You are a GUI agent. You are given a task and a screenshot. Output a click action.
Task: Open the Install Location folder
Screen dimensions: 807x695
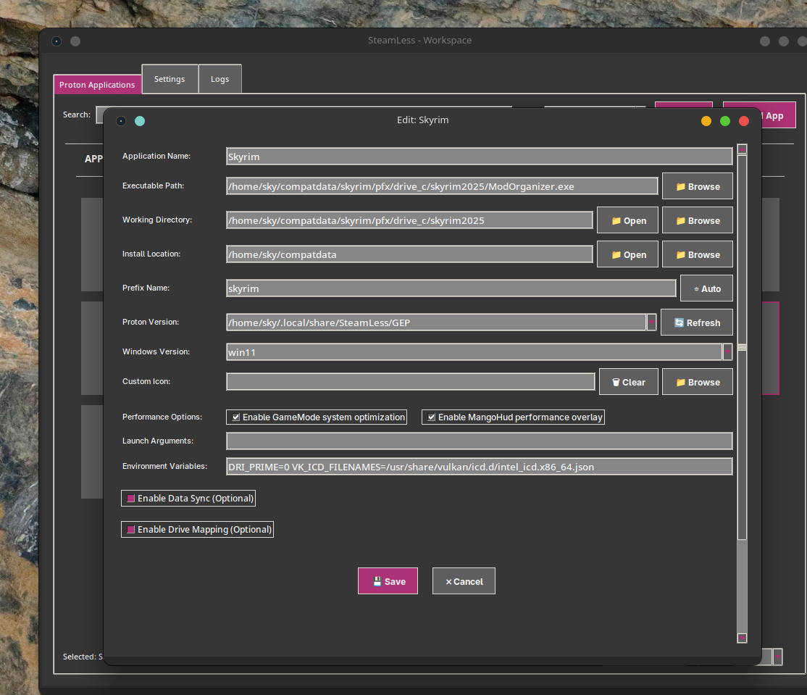tap(627, 254)
